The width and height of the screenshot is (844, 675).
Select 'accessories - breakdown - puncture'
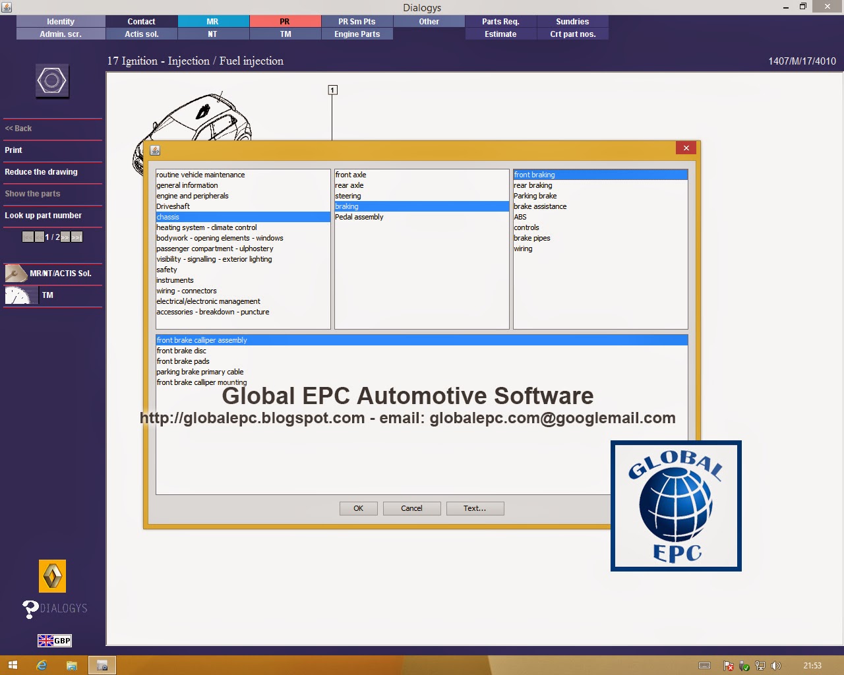pos(243,312)
